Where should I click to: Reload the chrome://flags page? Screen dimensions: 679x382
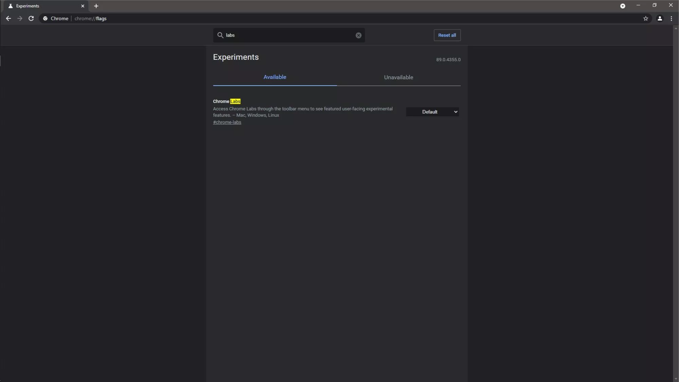(31, 19)
